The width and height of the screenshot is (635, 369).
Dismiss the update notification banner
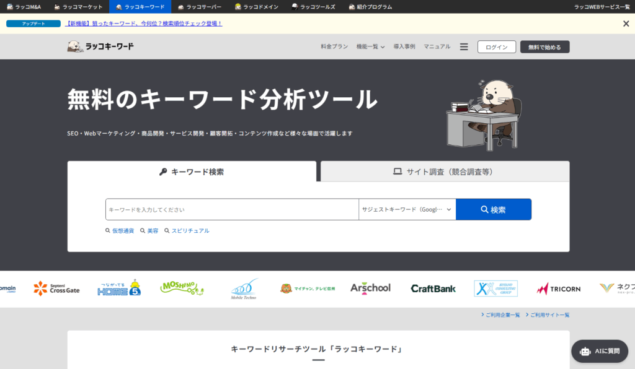(x=626, y=24)
